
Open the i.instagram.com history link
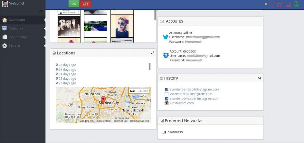182,103
